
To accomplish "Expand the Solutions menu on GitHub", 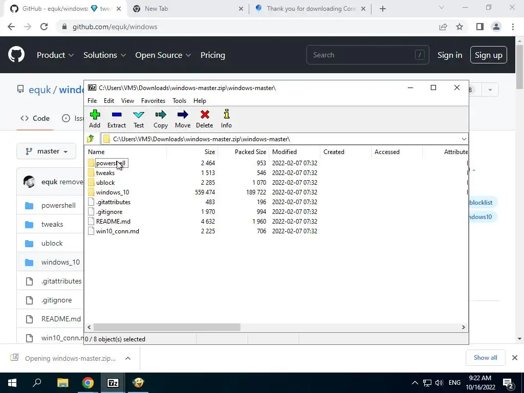I will [x=104, y=55].
